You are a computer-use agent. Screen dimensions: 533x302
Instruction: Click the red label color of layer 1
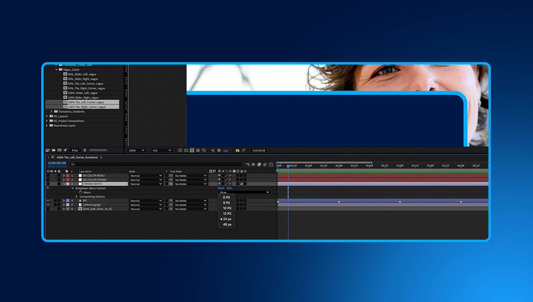[68, 175]
